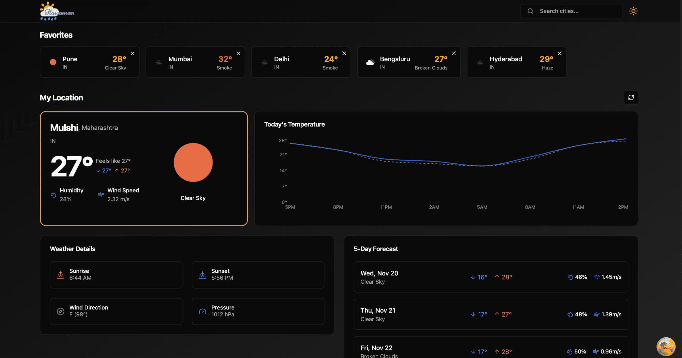682x358 pixels.
Task: Click the 5AM label on temperature chart
Action: click(x=482, y=207)
